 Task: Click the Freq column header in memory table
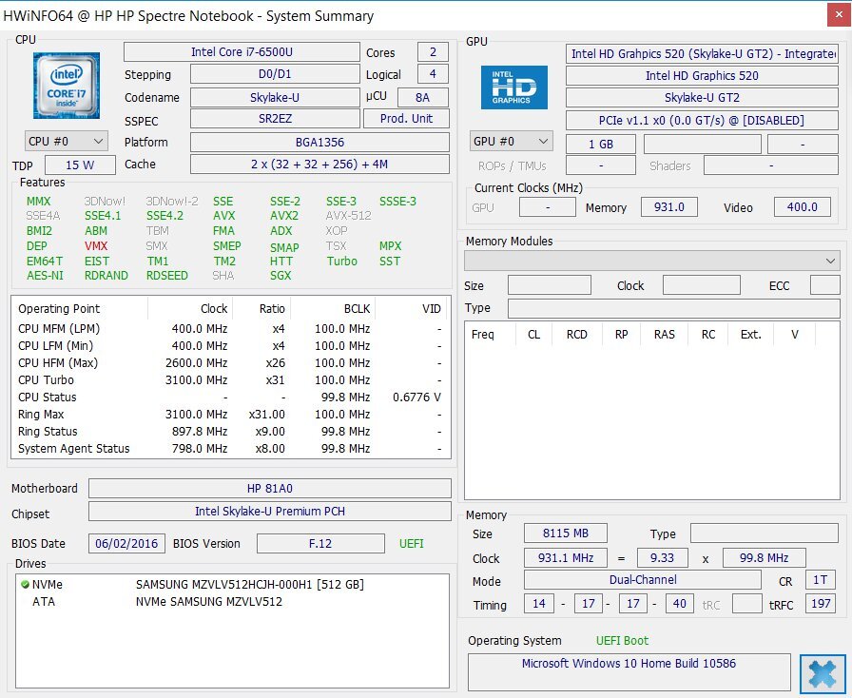[x=483, y=335]
